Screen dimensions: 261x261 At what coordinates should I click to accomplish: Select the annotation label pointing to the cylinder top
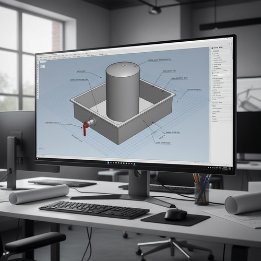pos(160,60)
